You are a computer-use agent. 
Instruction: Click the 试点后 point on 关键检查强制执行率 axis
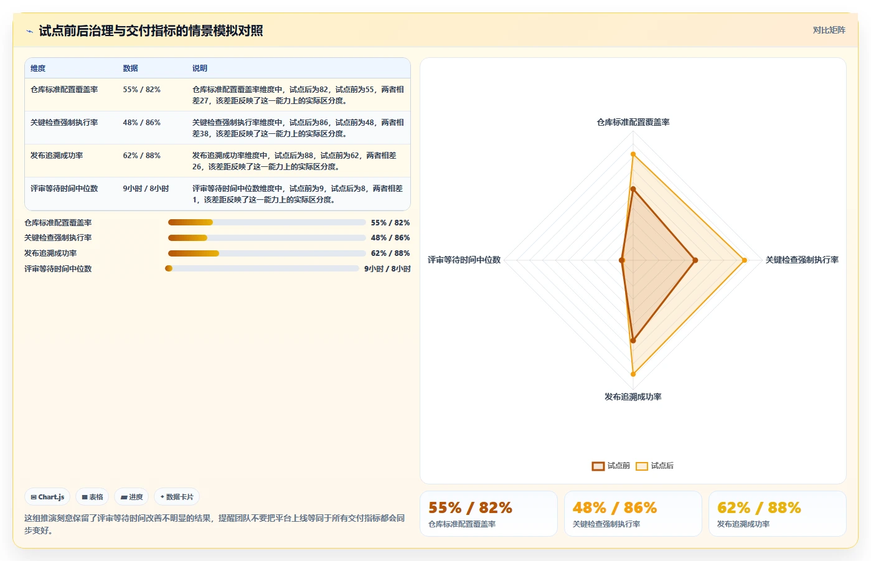click(744, 260)
